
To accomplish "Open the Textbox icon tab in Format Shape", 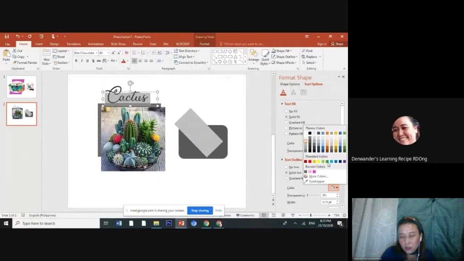I will pyautogui.click(x=303, y=92).
